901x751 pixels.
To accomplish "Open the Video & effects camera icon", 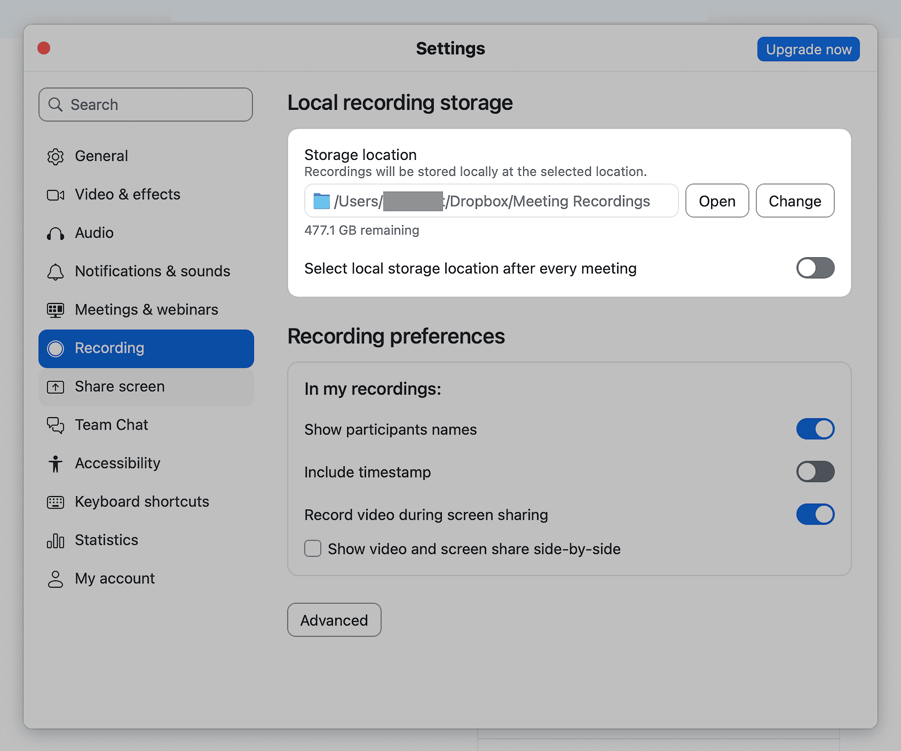I will (x=55, y=194).
